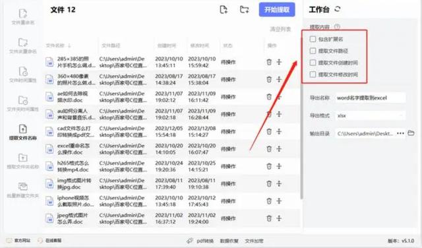The height and width of the screenshot is (248, 422).
Task: Check the 提取文件创建时间 option
Action: [x=313, y=63]
